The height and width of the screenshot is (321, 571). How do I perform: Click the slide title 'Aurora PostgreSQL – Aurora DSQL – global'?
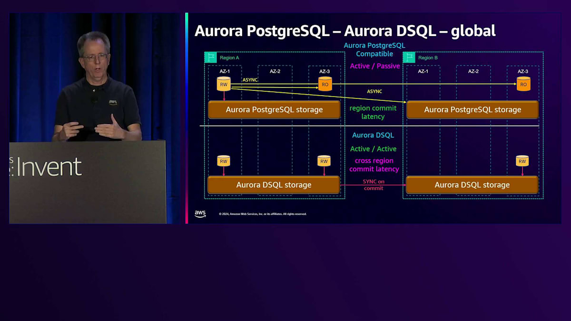(x=345, y=30)
